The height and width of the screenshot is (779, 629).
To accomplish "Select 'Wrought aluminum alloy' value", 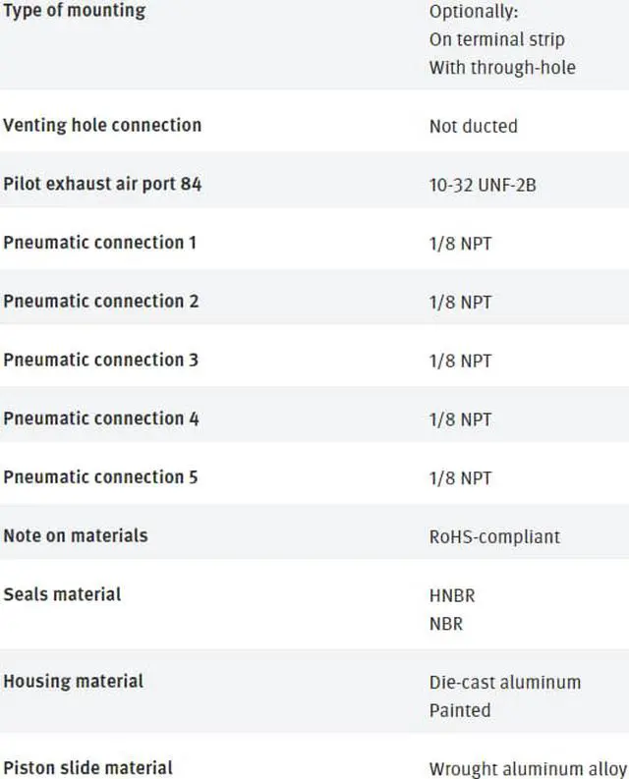I will coord(528,769).
